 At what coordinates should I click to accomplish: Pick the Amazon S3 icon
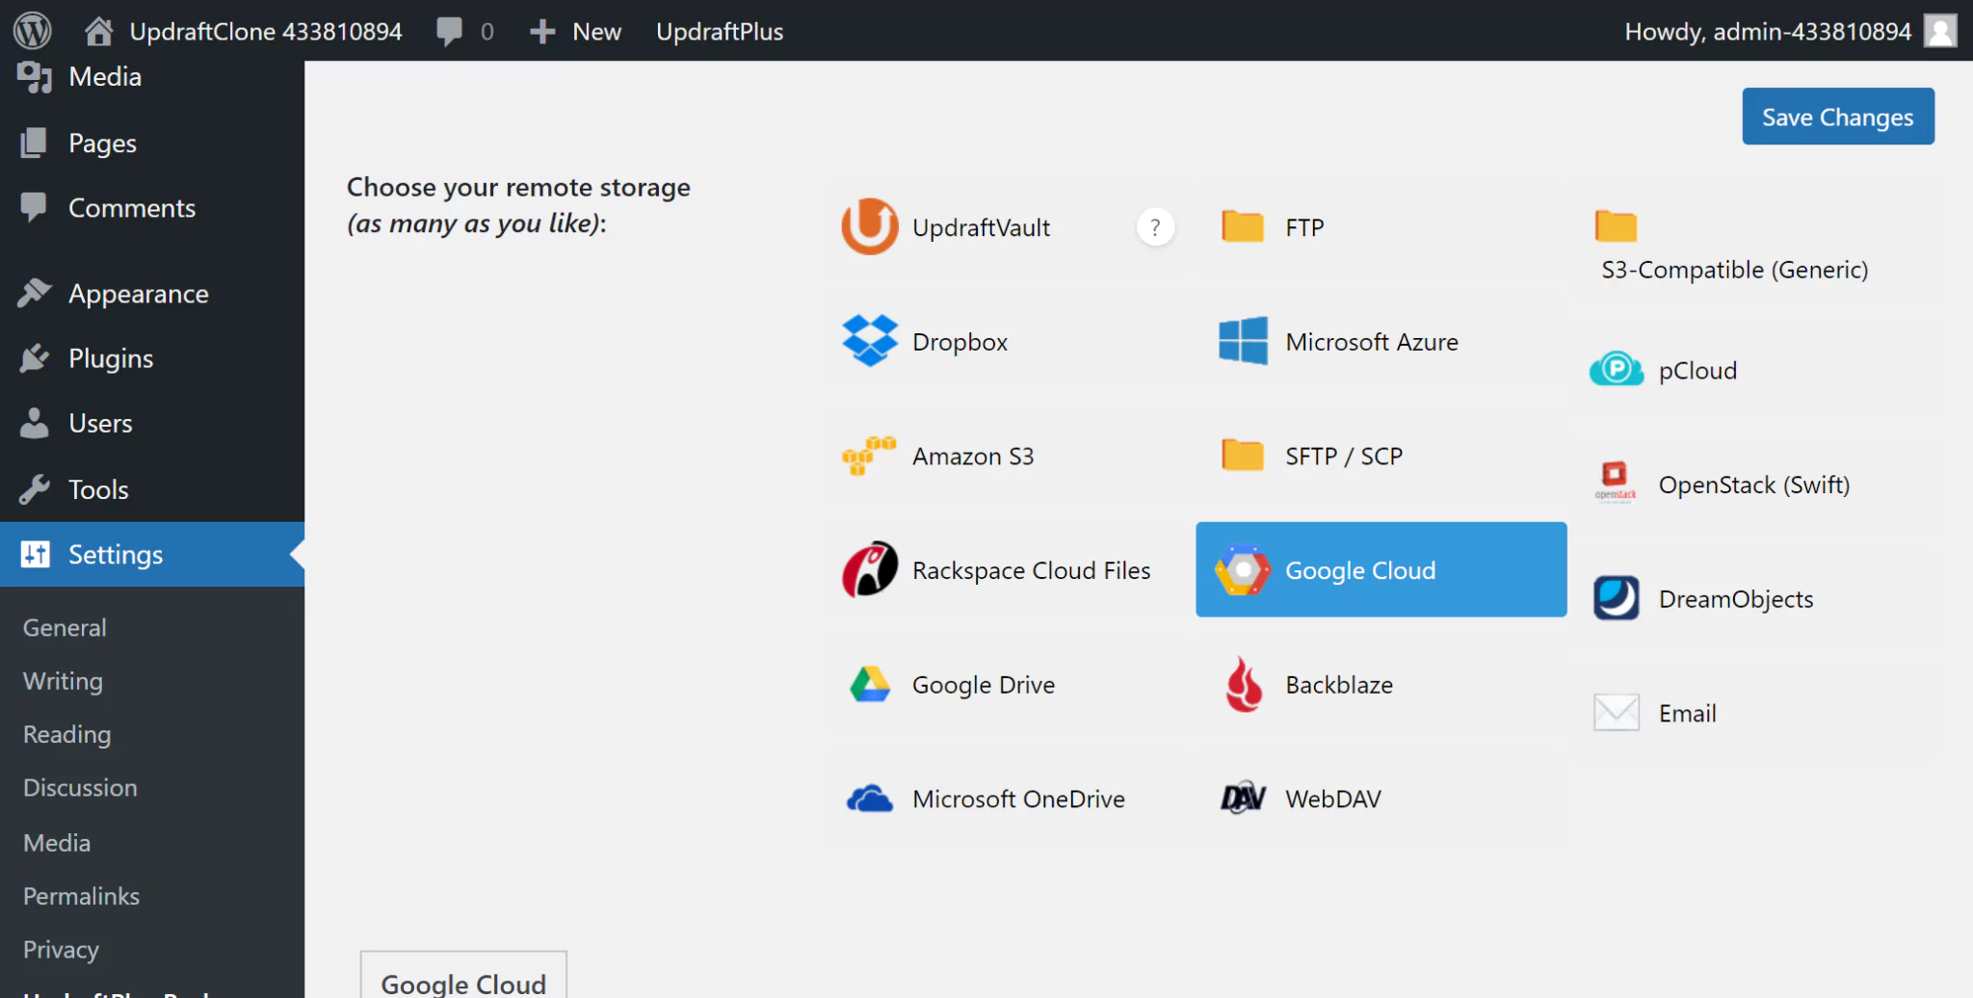click(x=869, y=456)
